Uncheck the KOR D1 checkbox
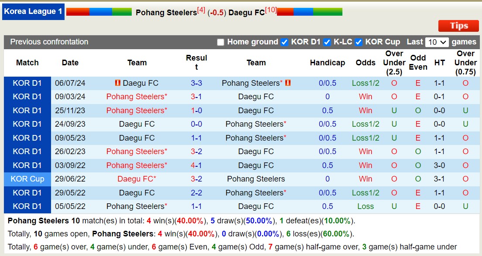The width and height of the screenshot is (482, 256). [x=284, y=42]
